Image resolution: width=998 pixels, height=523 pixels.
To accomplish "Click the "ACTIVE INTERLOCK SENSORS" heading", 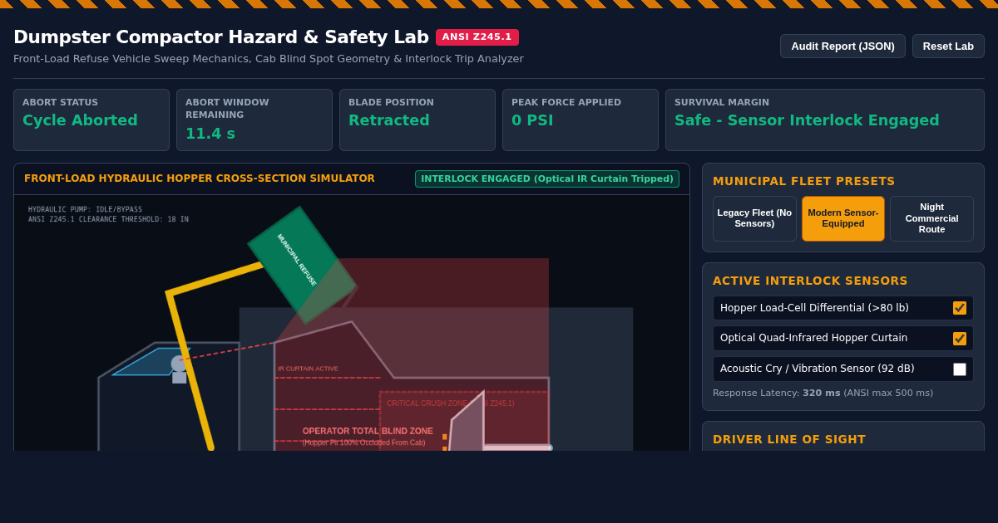I will coord(810,281).
